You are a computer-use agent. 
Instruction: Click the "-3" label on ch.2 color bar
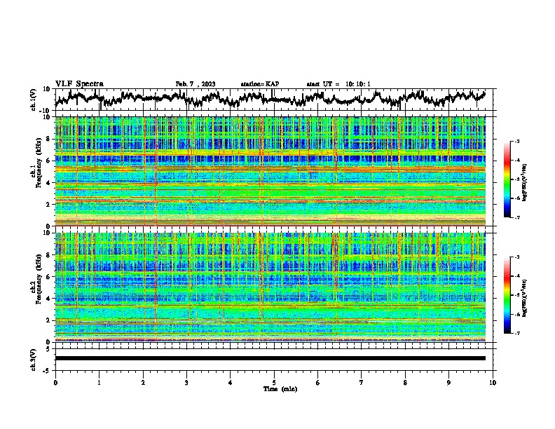pos(517,257)
